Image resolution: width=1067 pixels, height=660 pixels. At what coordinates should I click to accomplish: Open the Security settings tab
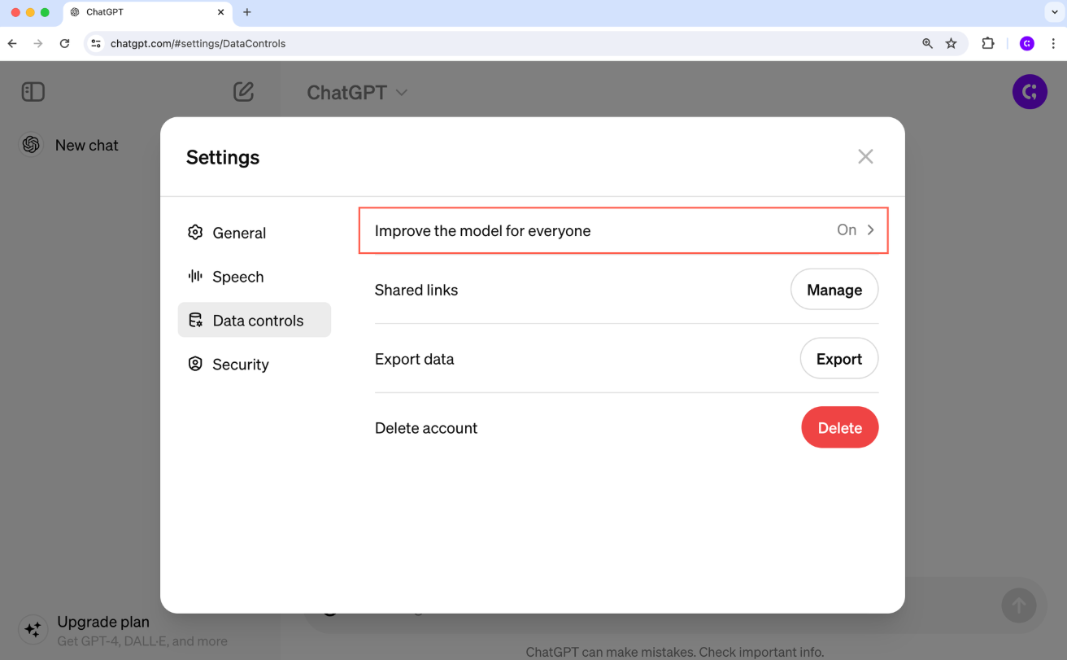point(255,365)
